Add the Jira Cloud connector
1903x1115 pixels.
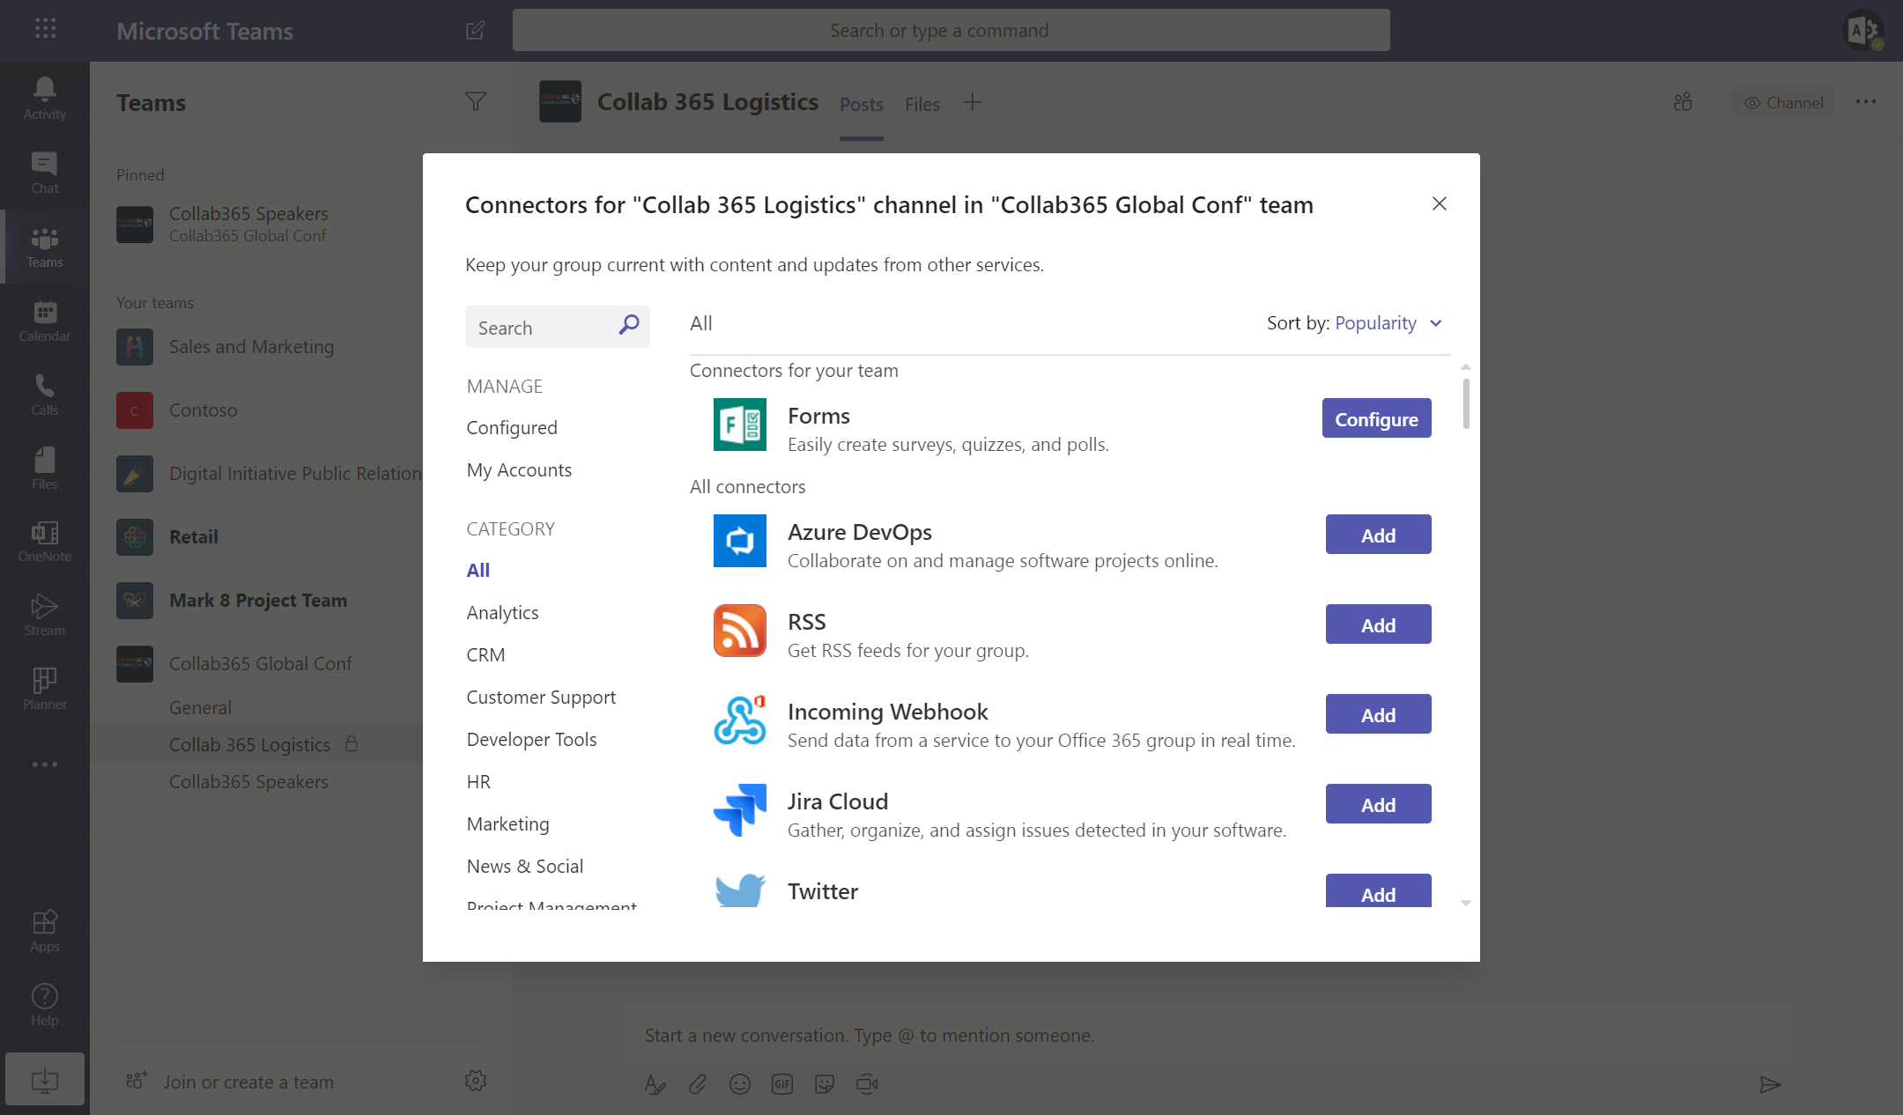[x=1378, y=804]
